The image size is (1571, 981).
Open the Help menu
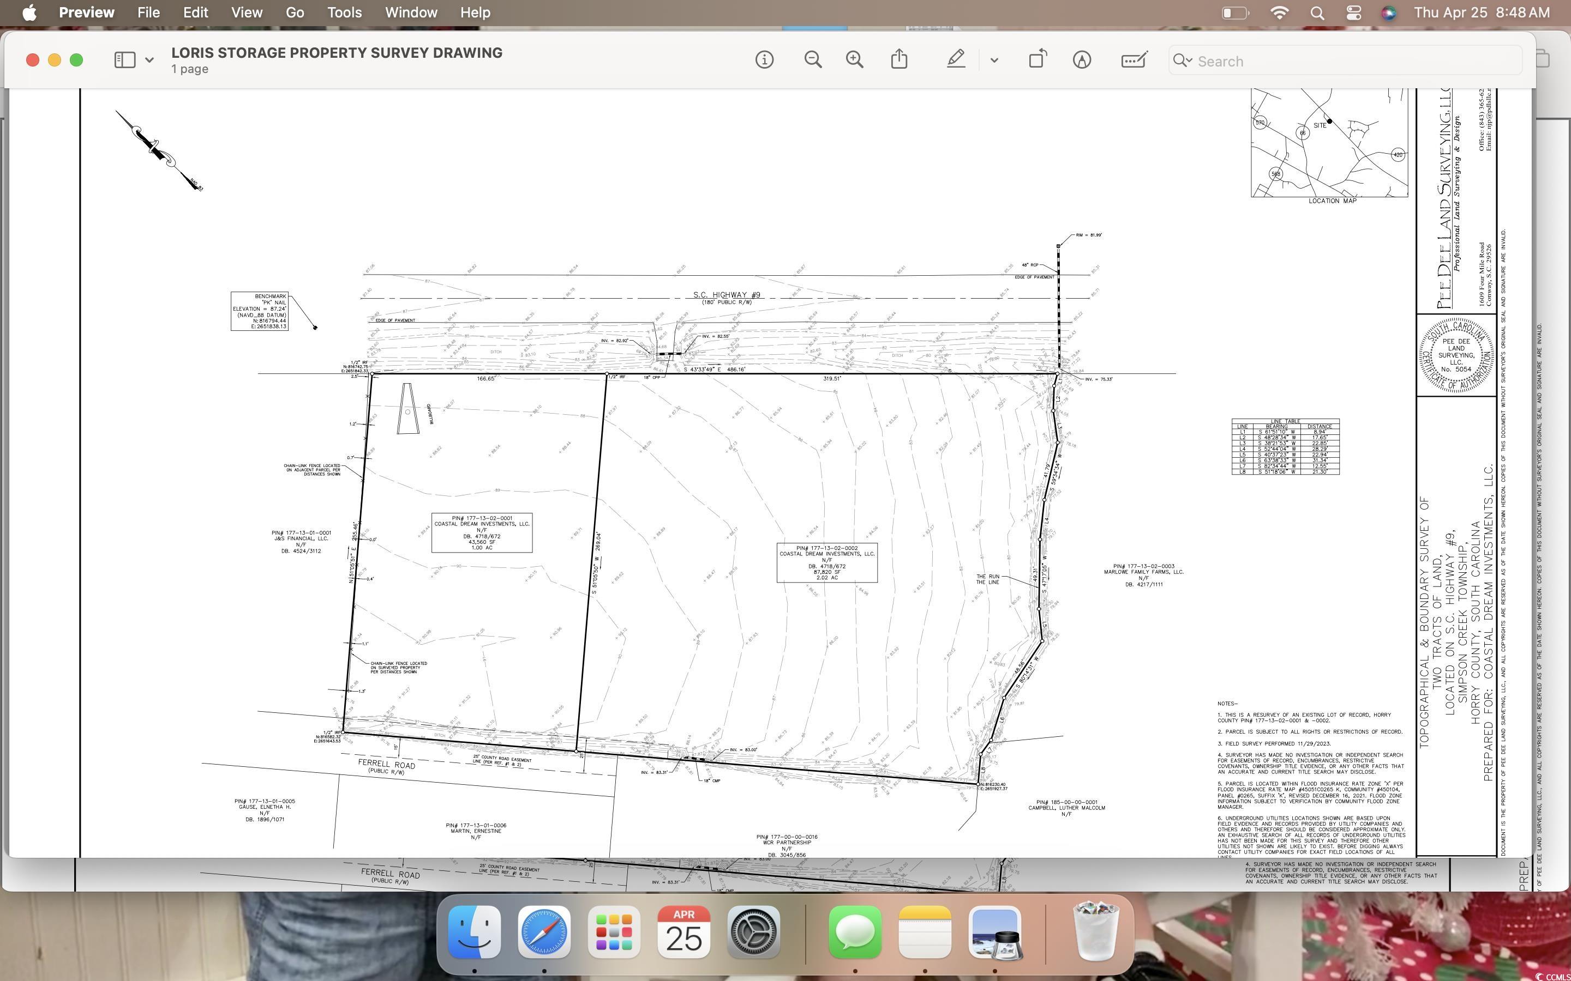coord(475,13)
